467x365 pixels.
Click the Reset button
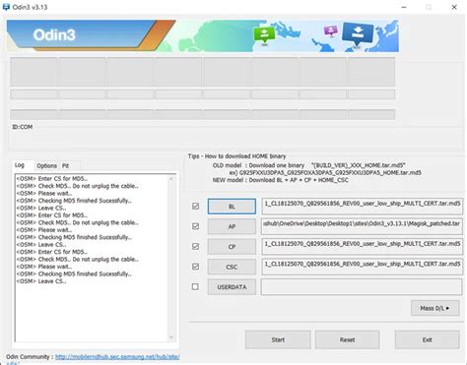(347, 339)
